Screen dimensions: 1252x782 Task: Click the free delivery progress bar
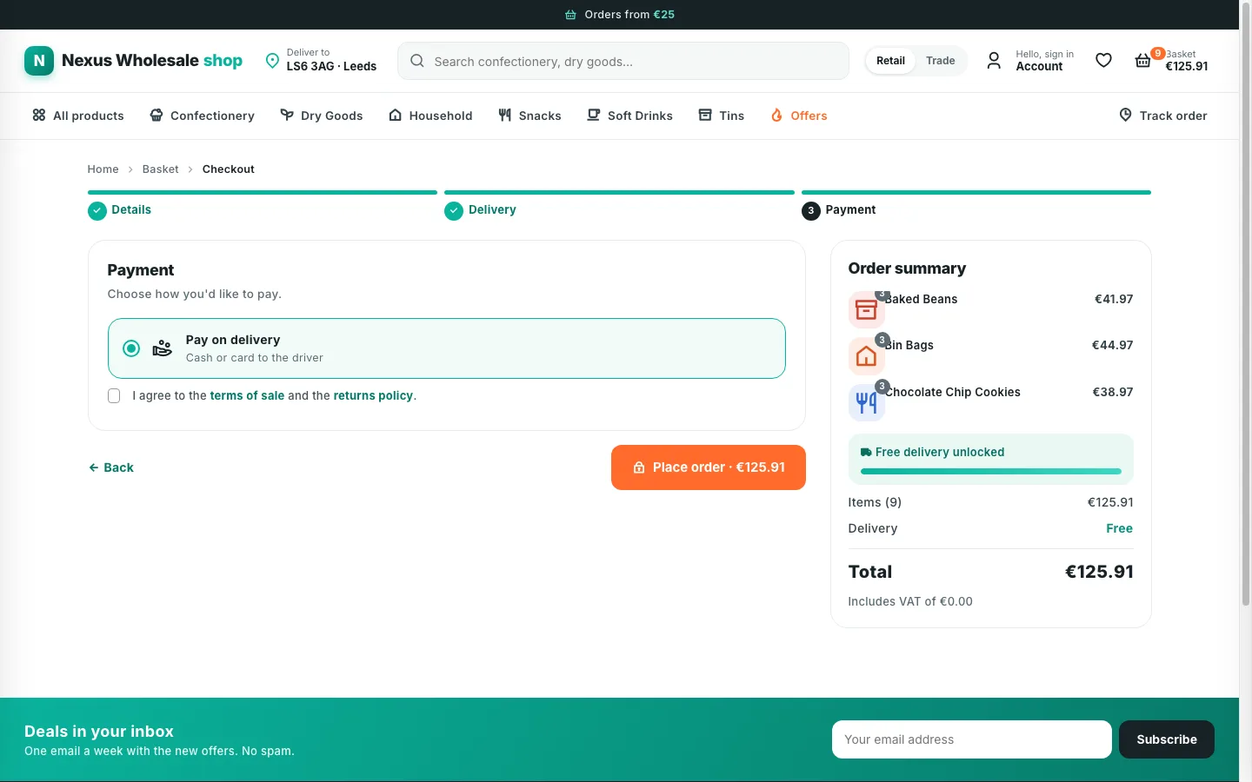coord(990,471)
